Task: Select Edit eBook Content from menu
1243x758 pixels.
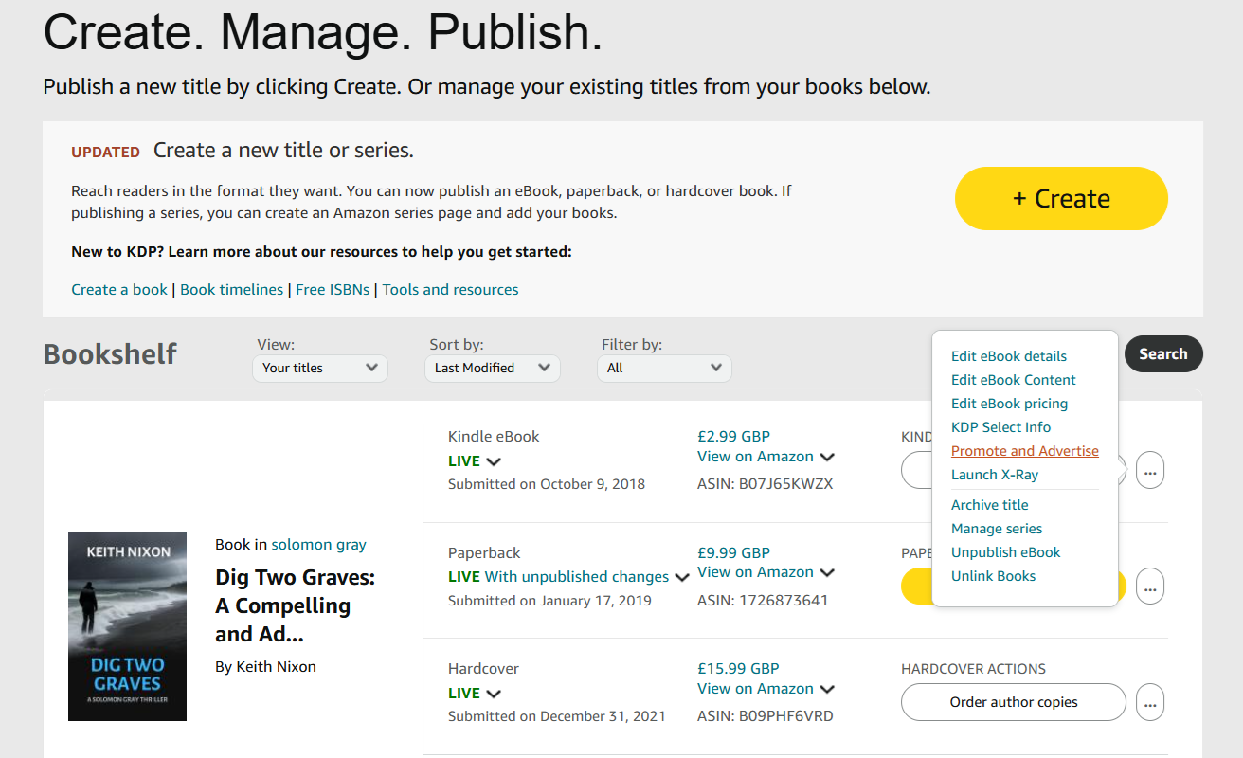Action: [1013, 380]
